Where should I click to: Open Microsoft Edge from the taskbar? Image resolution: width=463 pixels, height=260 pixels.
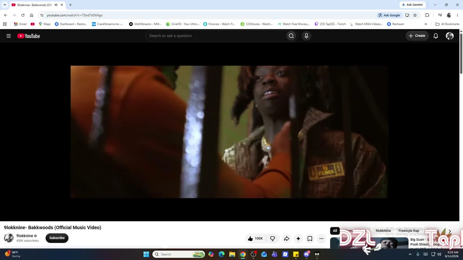point(222,254)
